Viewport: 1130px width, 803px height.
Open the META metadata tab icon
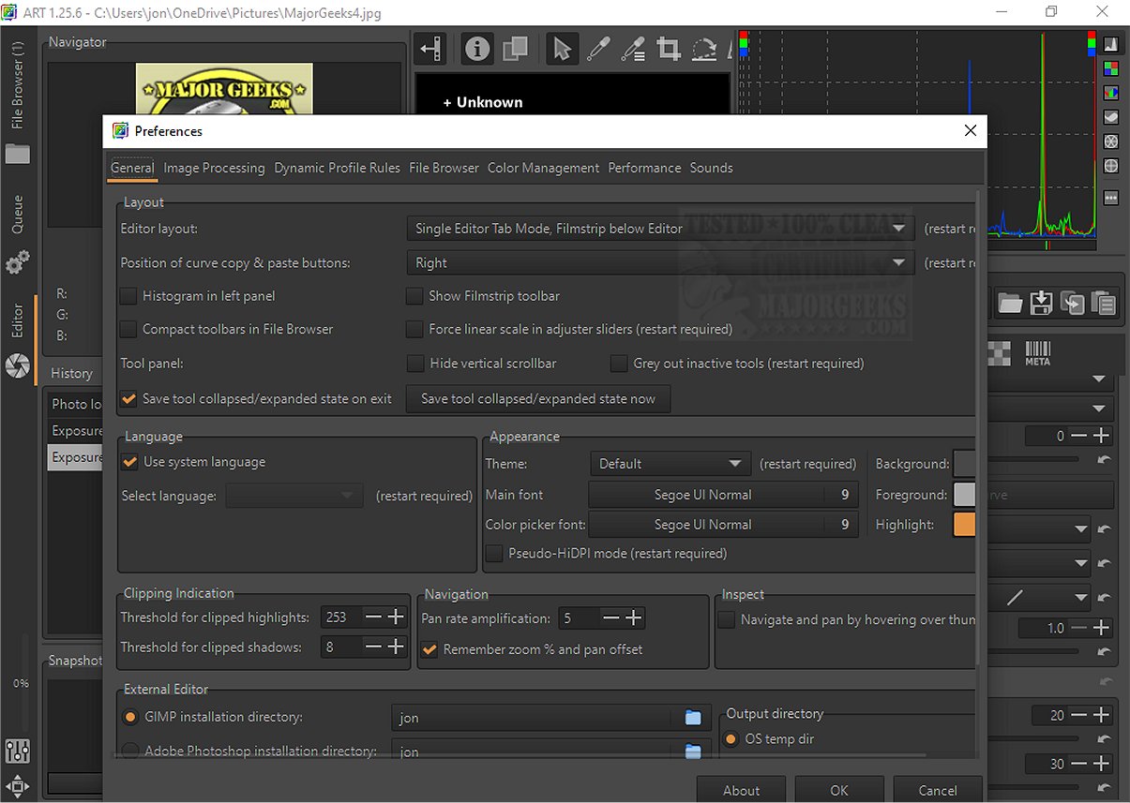point(1037,352)
